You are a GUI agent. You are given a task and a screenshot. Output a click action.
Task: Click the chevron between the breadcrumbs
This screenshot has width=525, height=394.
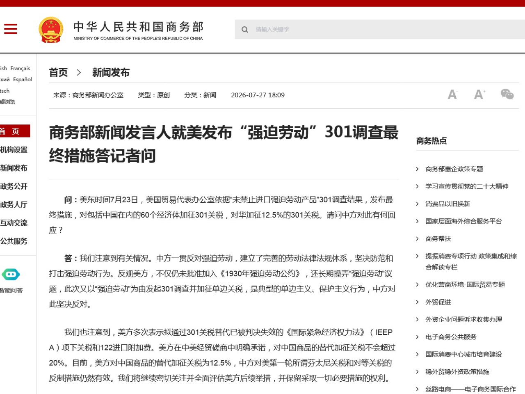(79, 73)
